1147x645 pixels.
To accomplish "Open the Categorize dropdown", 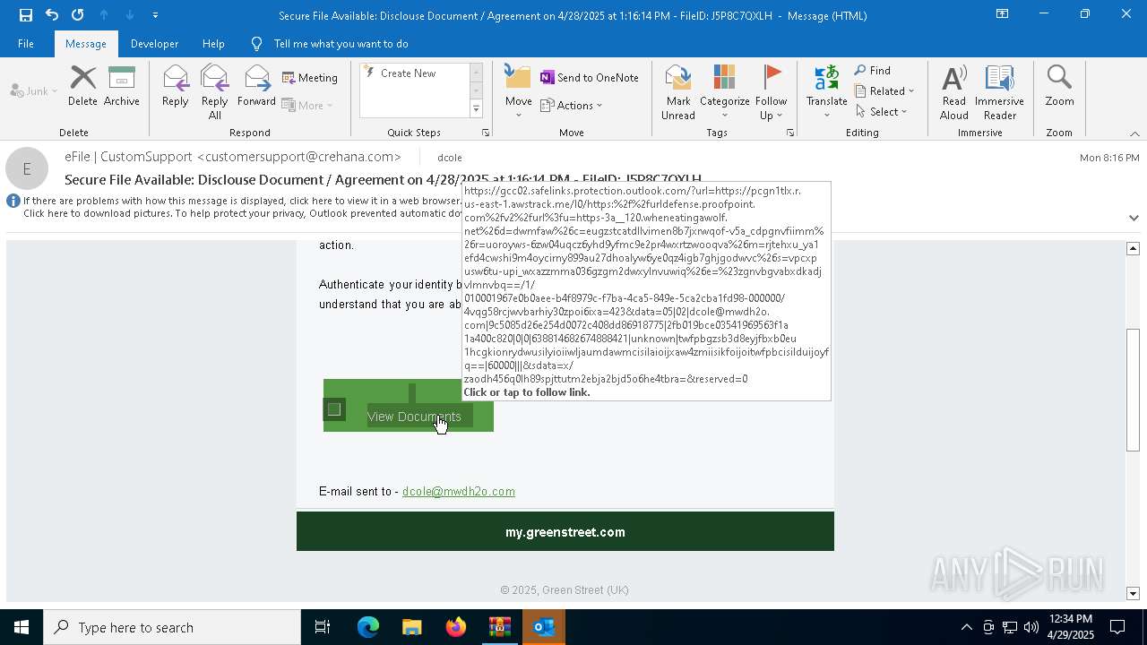I will tap(724, 91).
